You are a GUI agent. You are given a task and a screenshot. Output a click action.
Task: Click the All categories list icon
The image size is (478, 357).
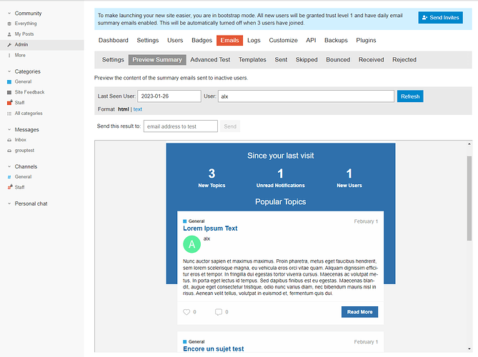[9, 114]
